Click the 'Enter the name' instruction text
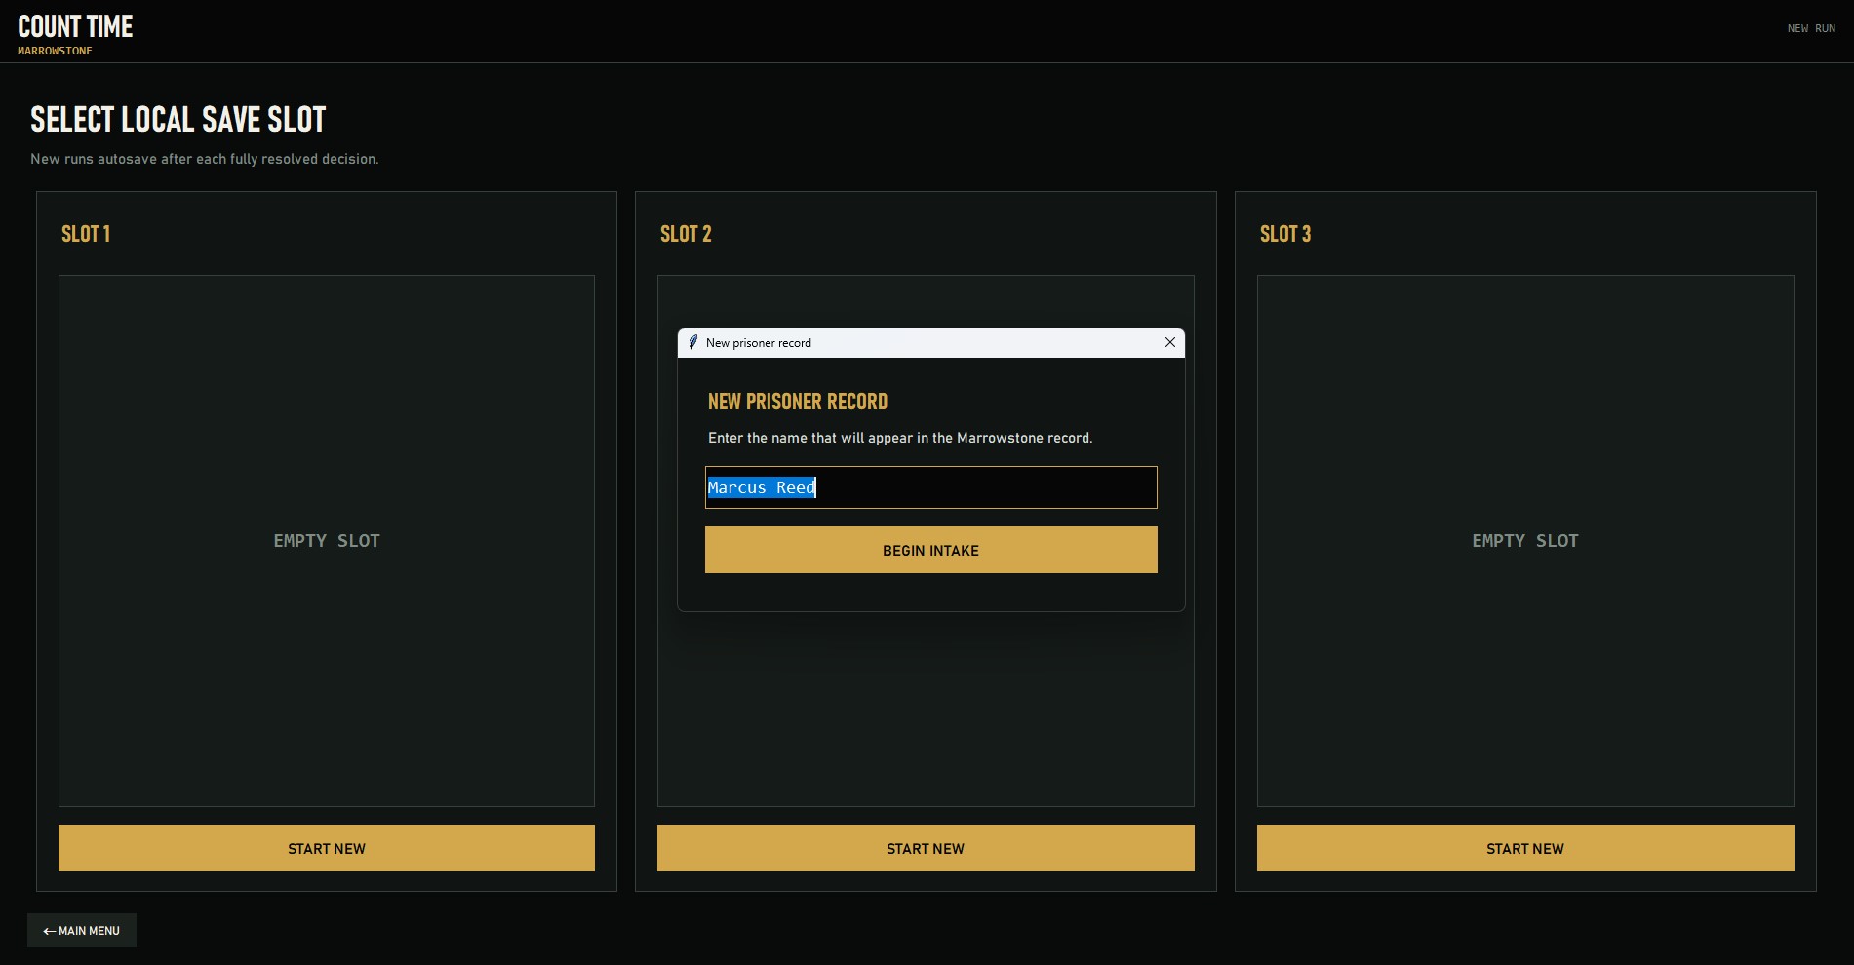The height and width of the screenshot is (965, 1854). point(900,438)
